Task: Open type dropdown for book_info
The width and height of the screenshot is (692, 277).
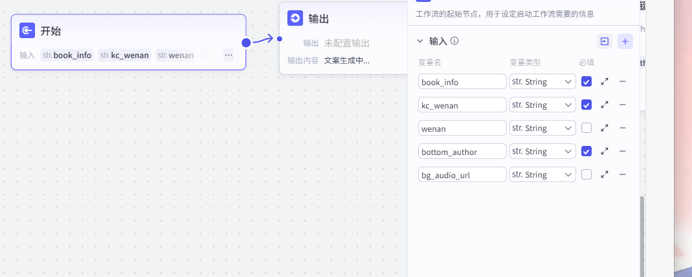Action: tap(542, 82)
